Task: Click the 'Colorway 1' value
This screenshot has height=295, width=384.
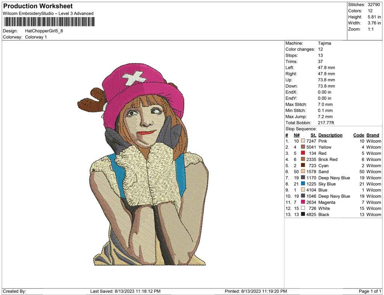Action: pyautogui.click(x=36, y=37)
